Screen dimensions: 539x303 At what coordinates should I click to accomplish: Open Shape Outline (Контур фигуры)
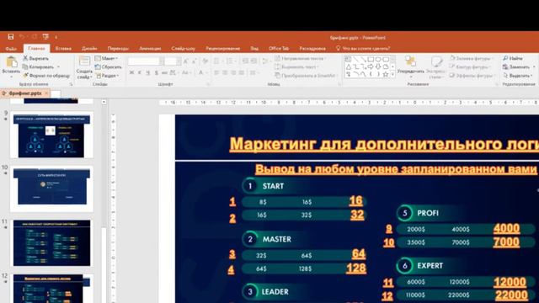[x=470, y=67]
